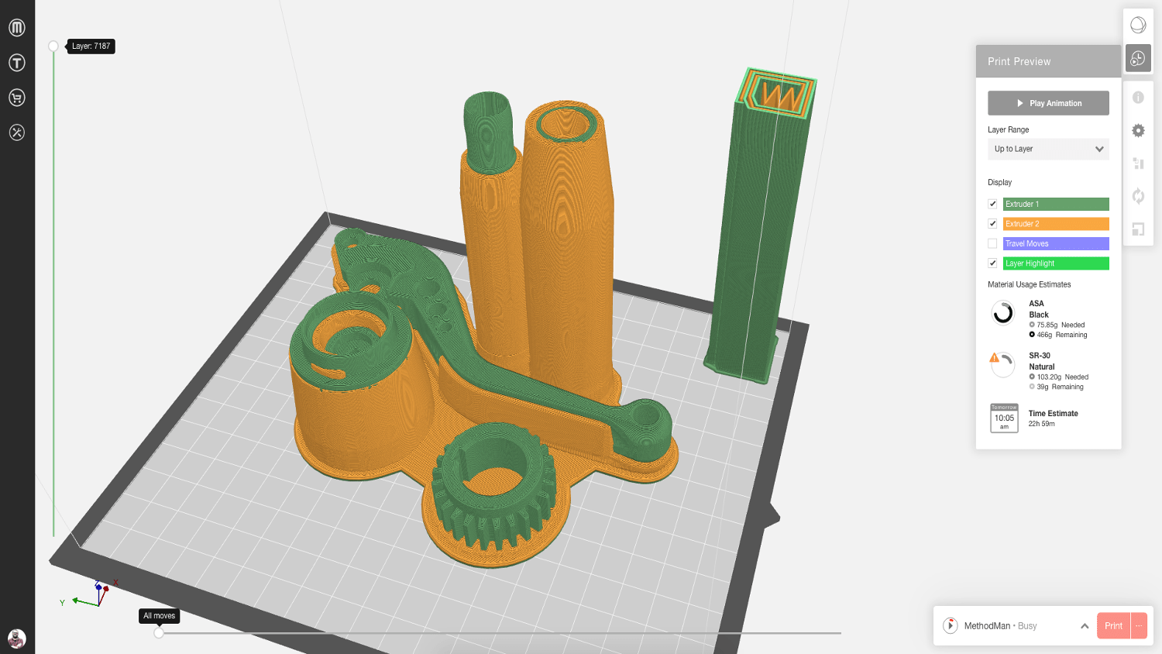1162x654 pixels.
Task: Collapse the MethodMan printer panel chevron
Action: point(1085,625)
